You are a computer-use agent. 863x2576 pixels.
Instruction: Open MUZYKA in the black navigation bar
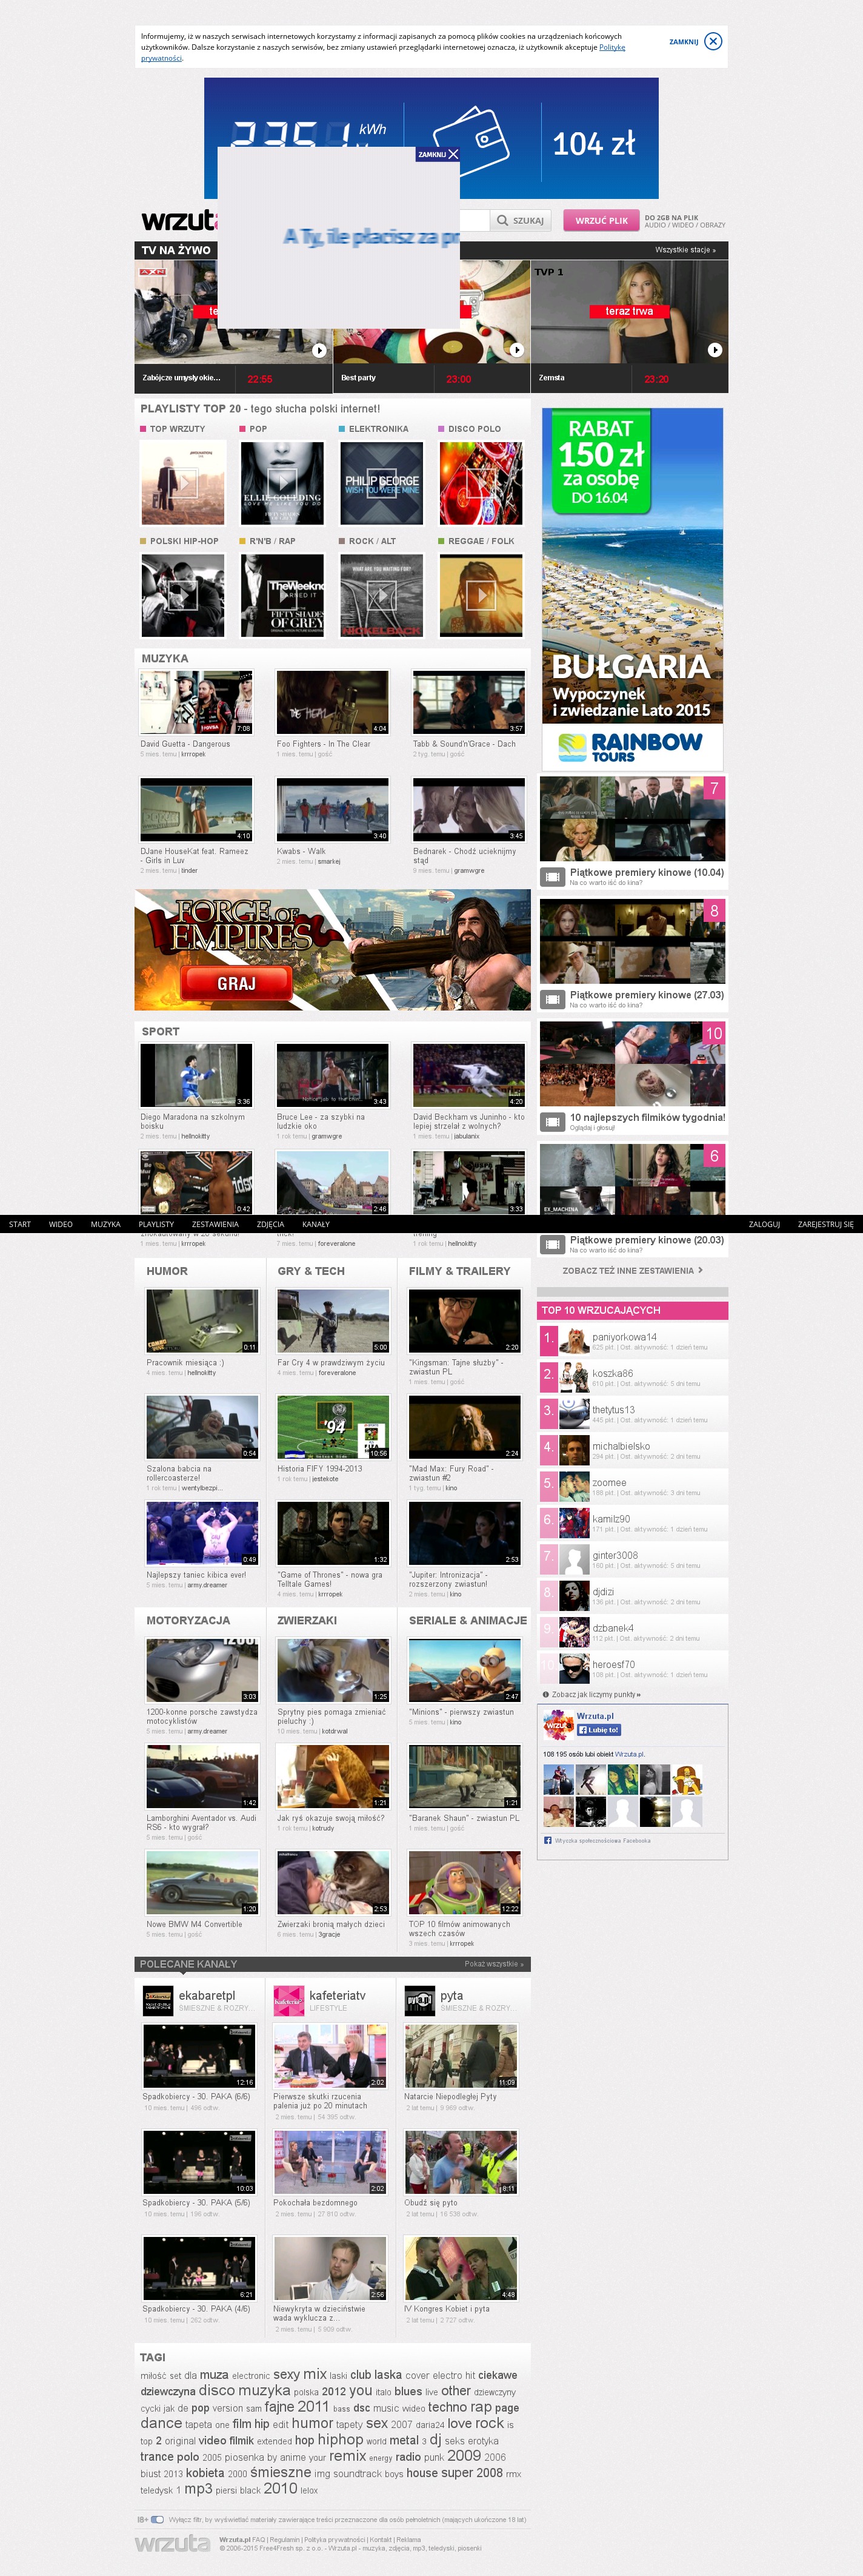(x=105, y=1224)
